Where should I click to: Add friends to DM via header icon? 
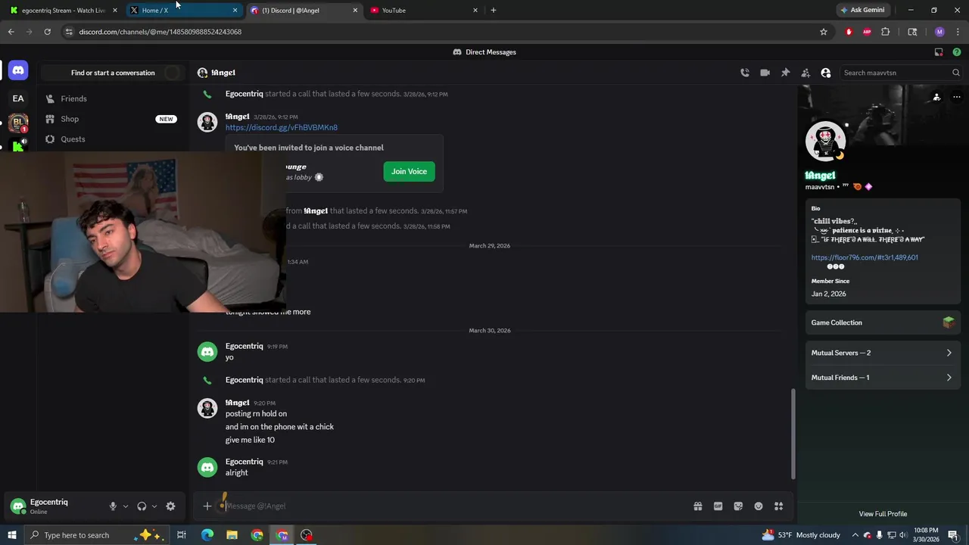[805, 73]
